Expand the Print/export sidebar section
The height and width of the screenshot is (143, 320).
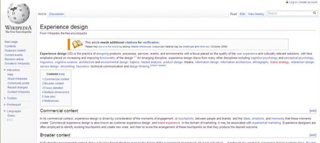click(x=5, y=105)
